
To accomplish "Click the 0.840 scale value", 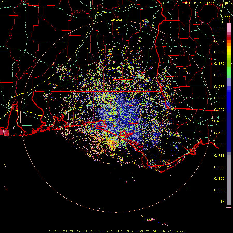I will tap(219, 64).
